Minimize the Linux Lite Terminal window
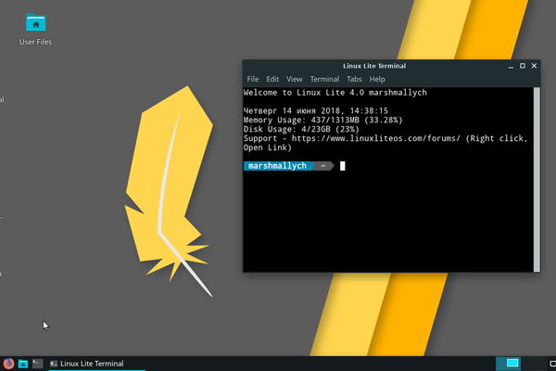 click(511, 67)
